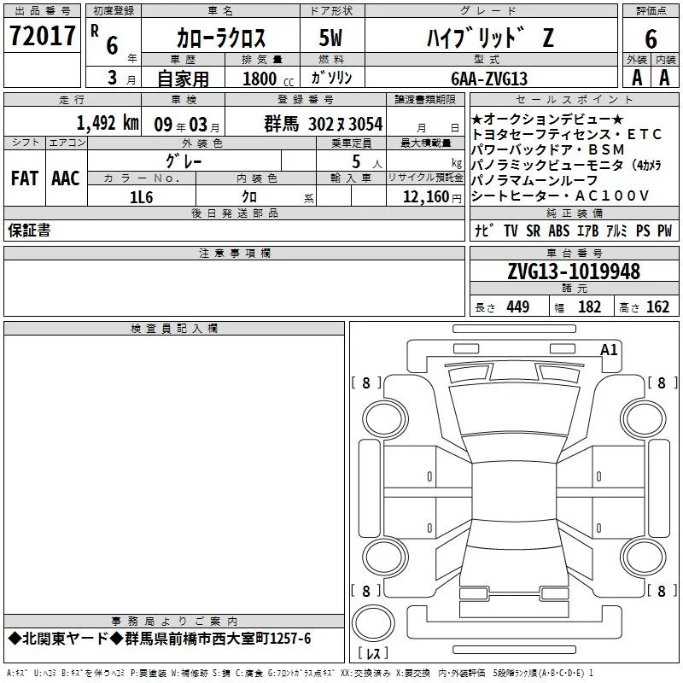Click the アルミ equipment code

coord(616,231)
